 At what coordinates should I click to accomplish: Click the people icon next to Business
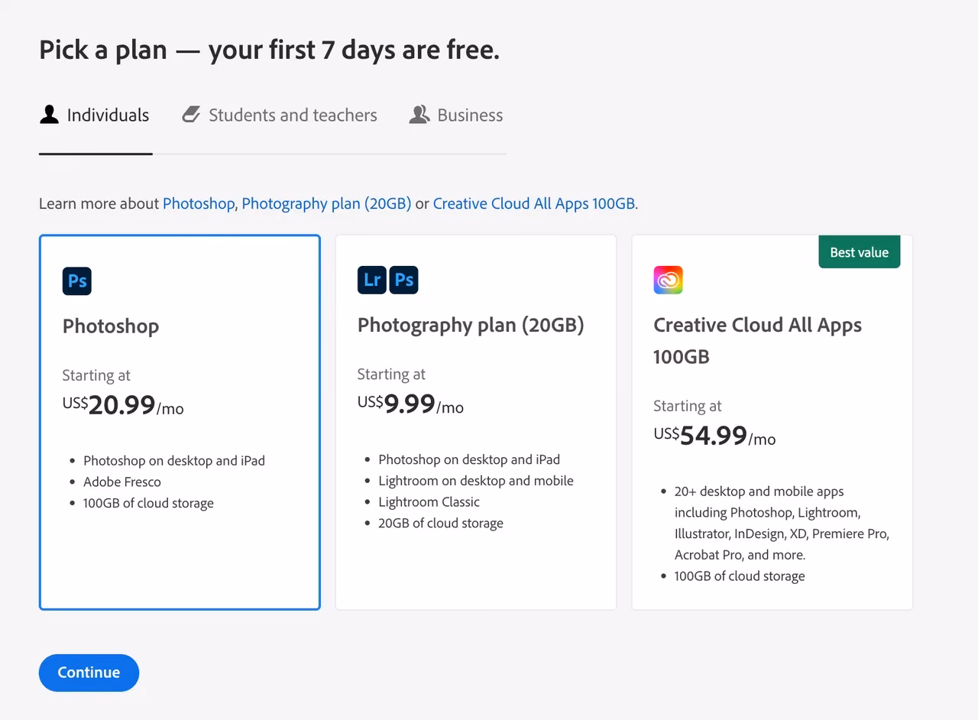[419, 114]
